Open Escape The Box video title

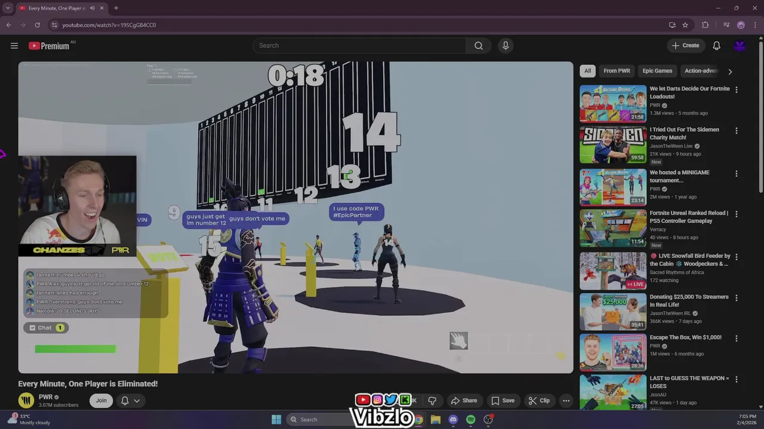(686, 337)
